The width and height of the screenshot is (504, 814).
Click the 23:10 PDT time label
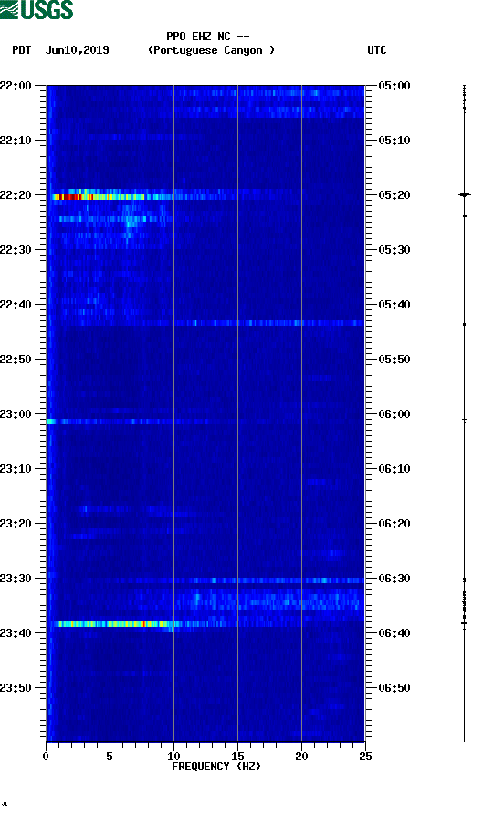pos(16,469)
